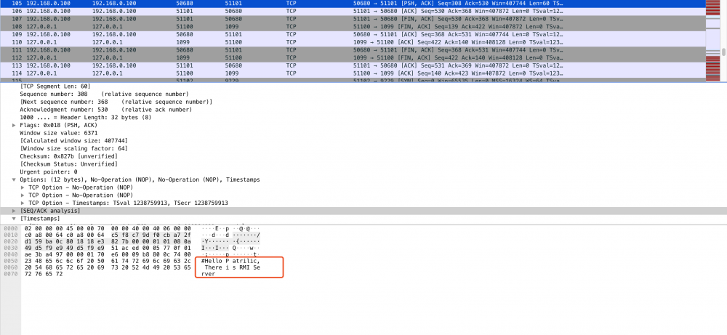This screenshot has height=335, width=727.
Task: Select the Next sequence number: 368 field
Action: pos(116,102)
